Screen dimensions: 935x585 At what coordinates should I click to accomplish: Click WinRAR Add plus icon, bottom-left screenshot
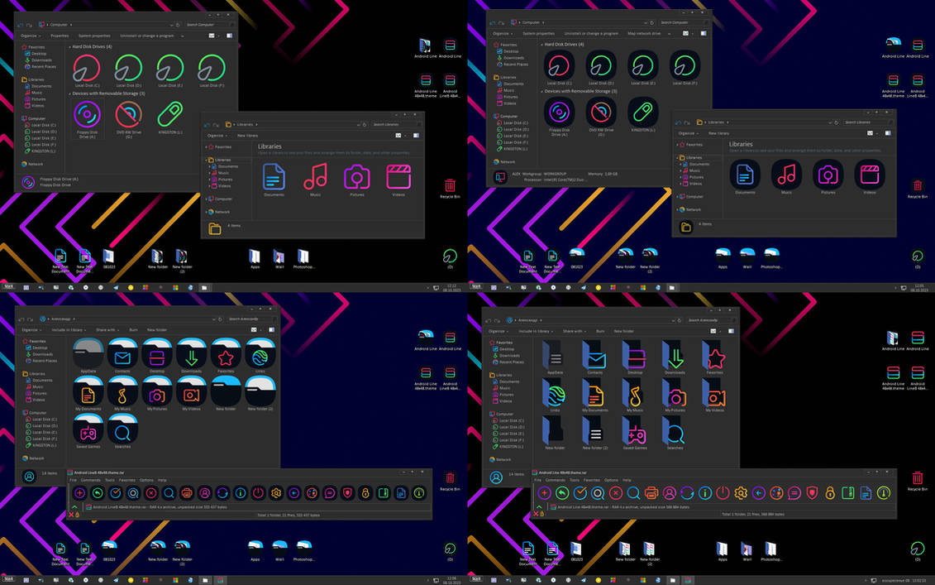coord(79,493)
